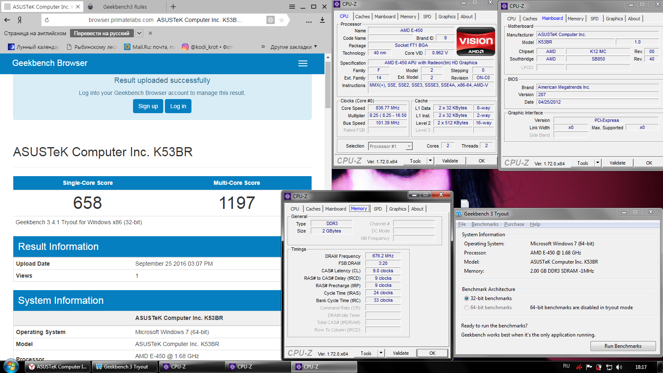The image size is (663, 373).
Task: Click Validate in CPU-Z Memory window
Action: pos(401,353)
